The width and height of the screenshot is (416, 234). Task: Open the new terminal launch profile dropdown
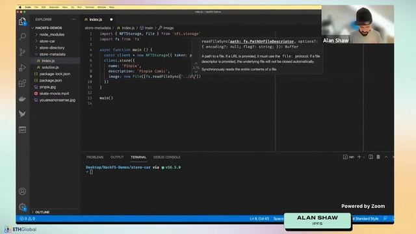364,157
